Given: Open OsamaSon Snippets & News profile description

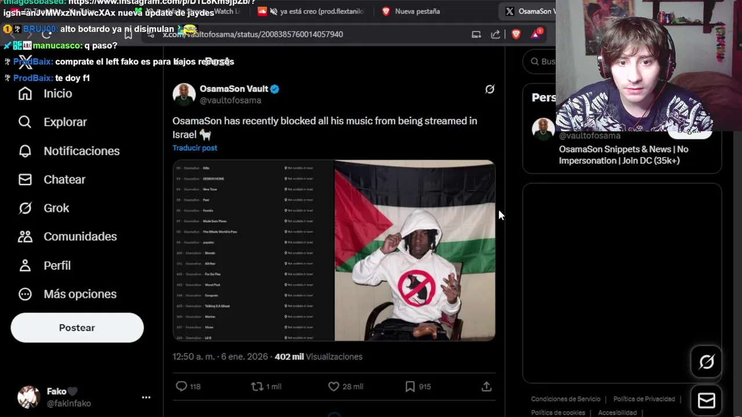Looking at the screenshot, I should tap(624, 155).
